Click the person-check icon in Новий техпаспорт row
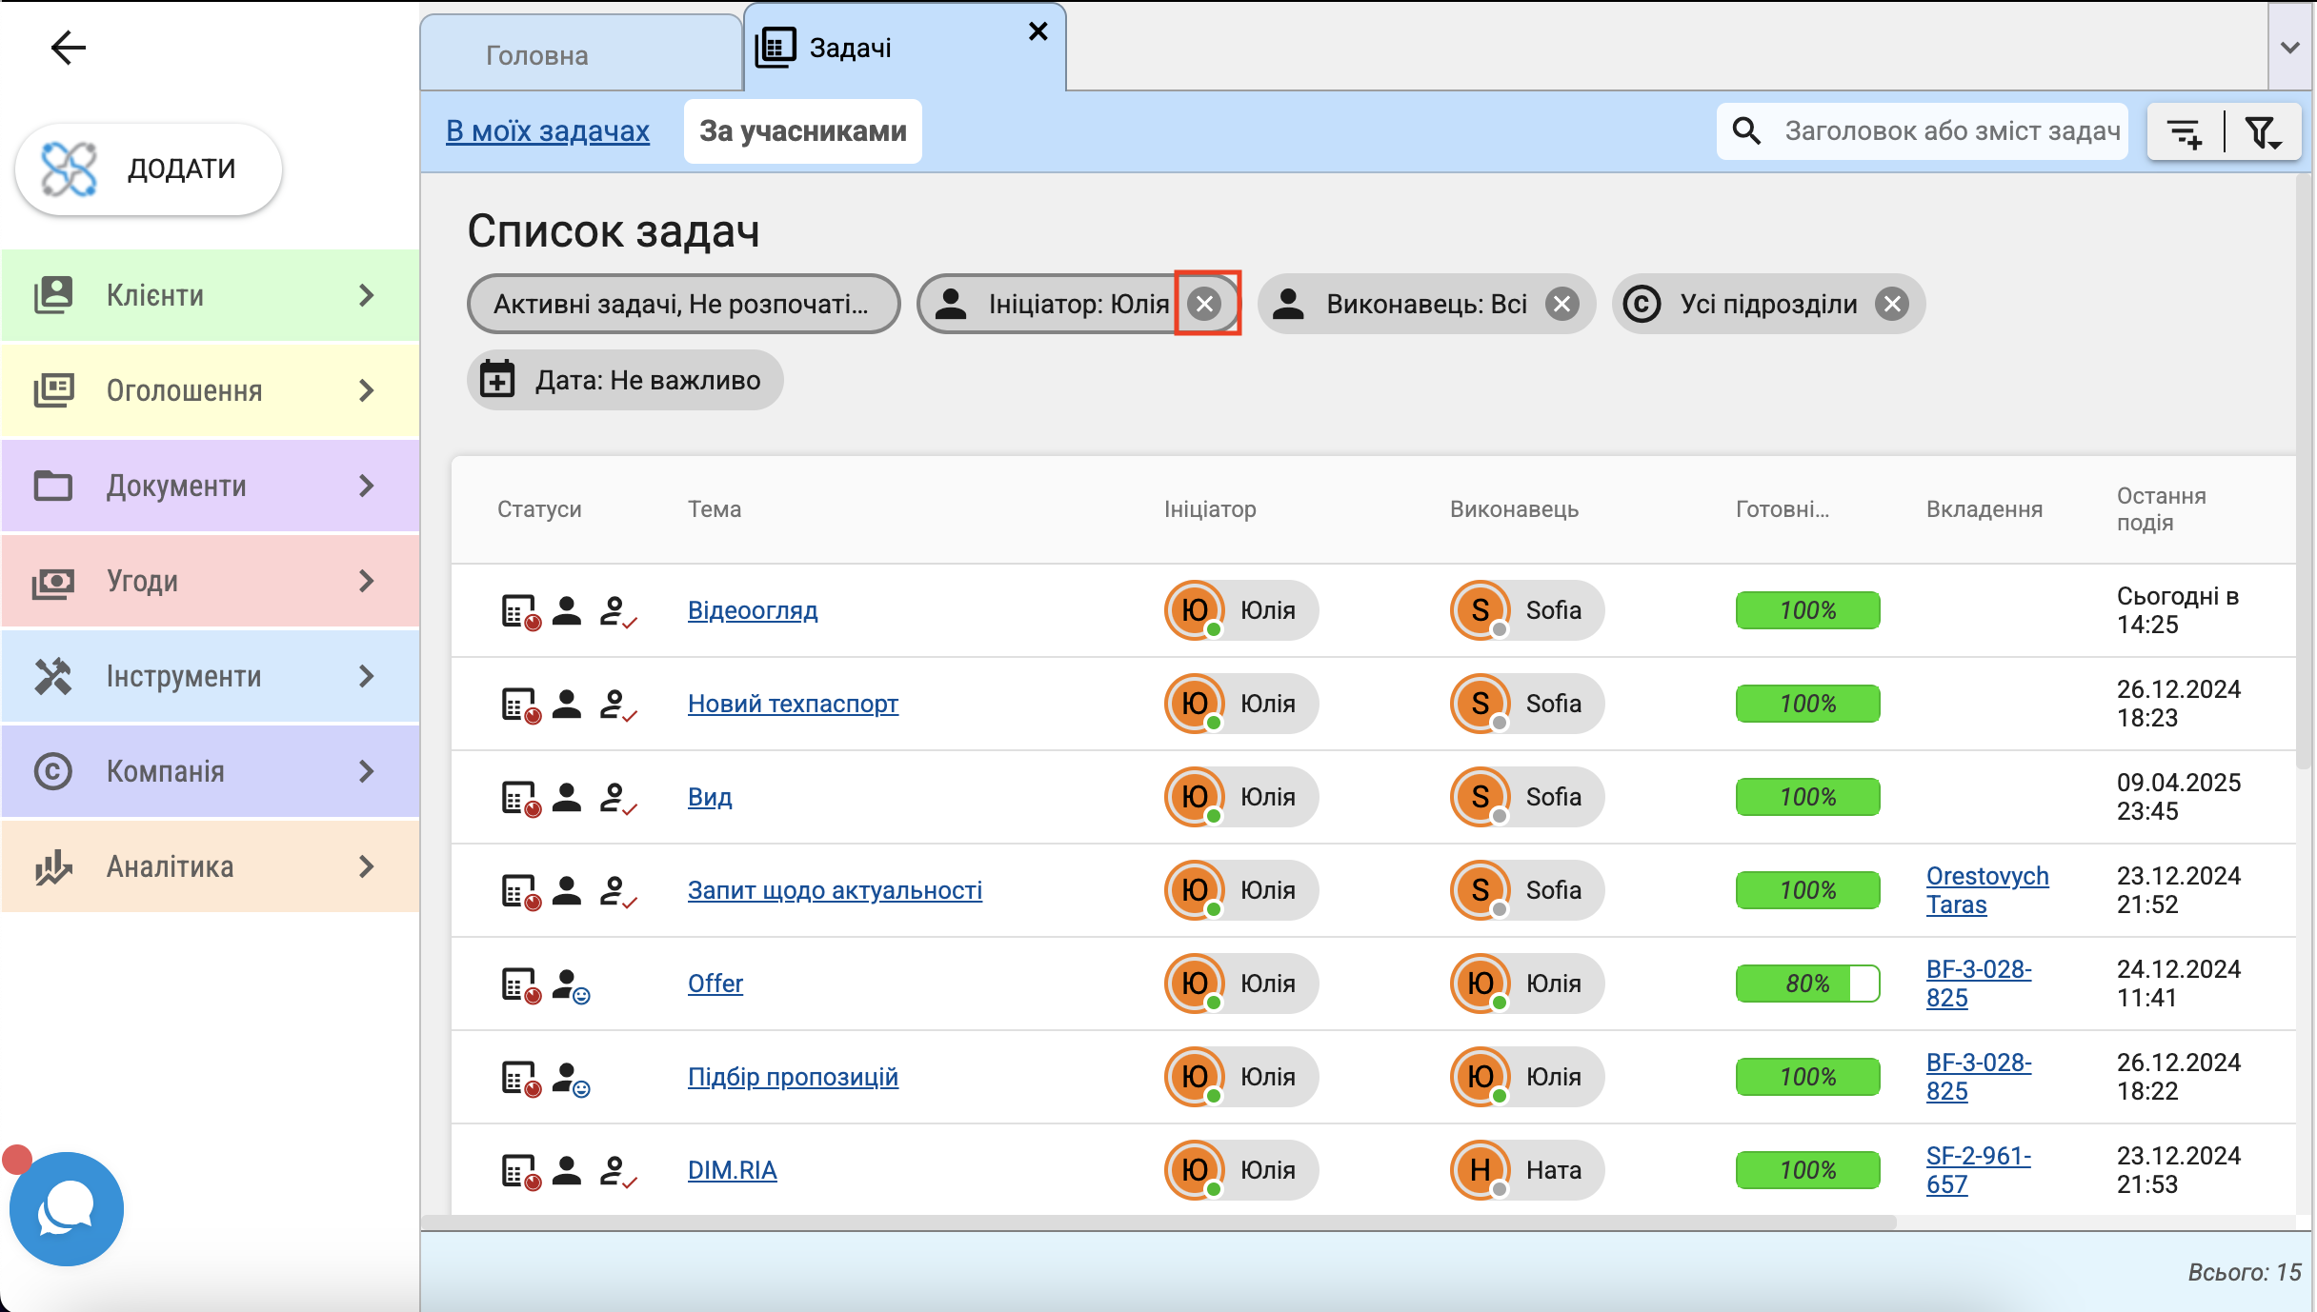Image resolution: width=2317 pixels, height=1312 pixels. point(617,706)
